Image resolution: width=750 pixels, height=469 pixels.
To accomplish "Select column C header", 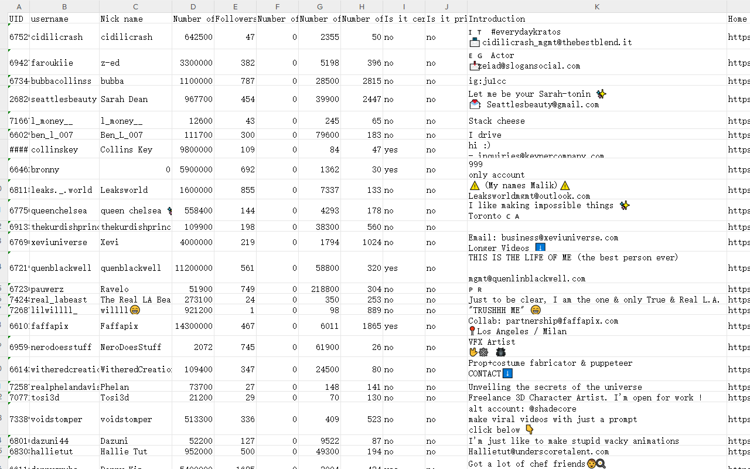I will (135, 6).
